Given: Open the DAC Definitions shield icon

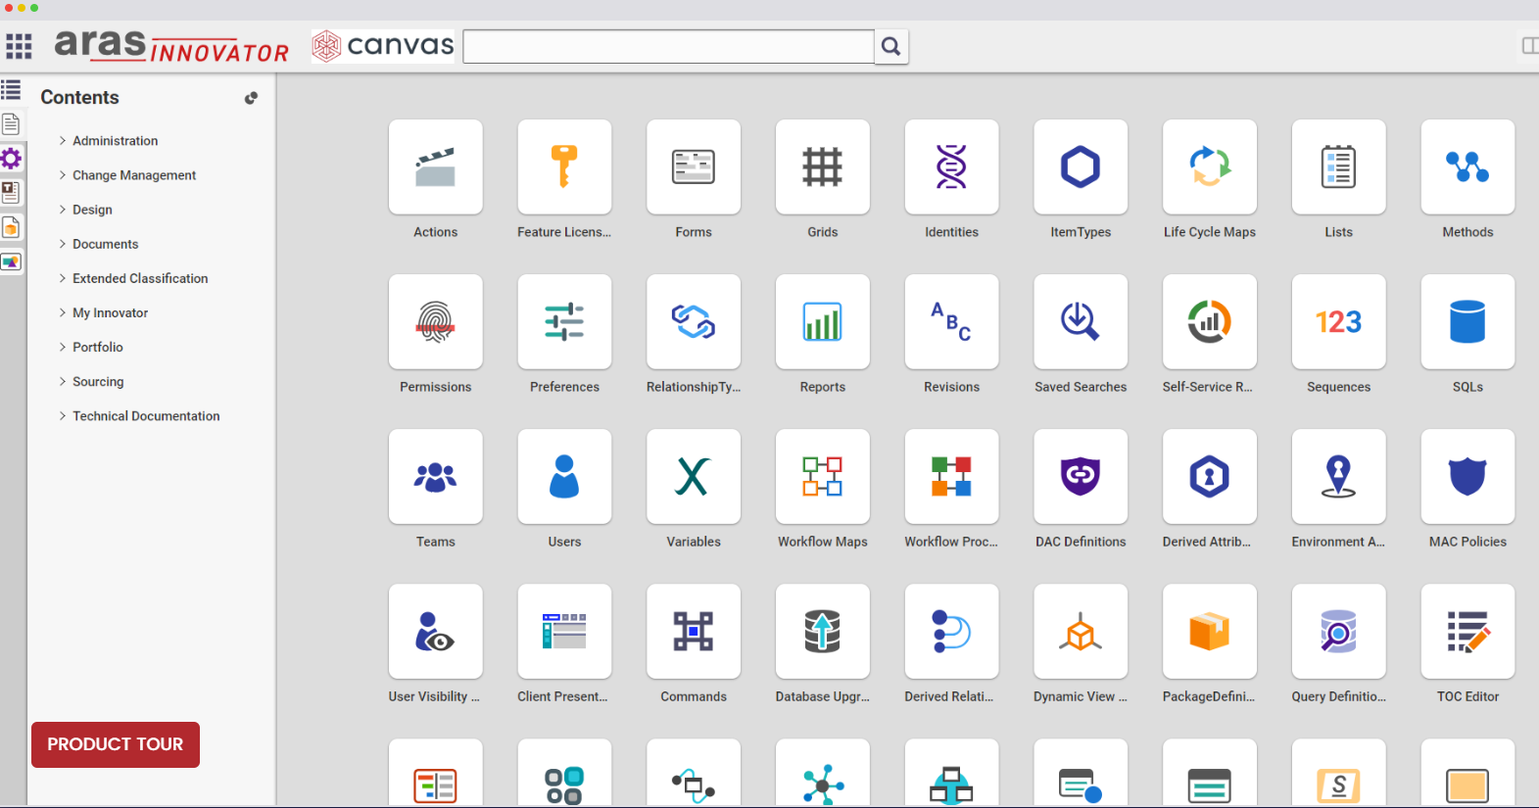Looking at the screenshot, I should [x=1081, y=477].
